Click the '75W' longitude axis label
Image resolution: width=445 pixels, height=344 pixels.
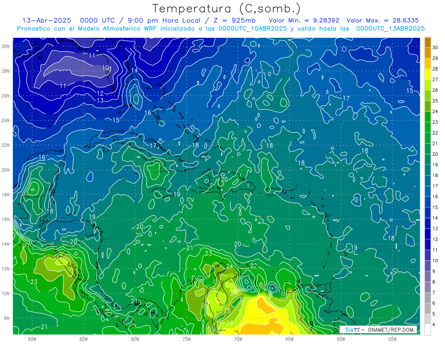[x=187, y=339]
